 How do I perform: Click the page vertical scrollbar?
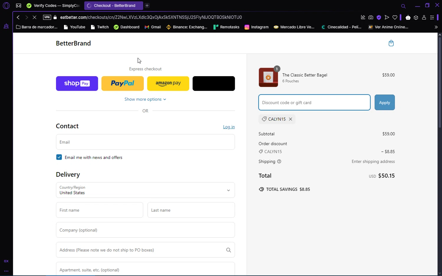(440, 82)
